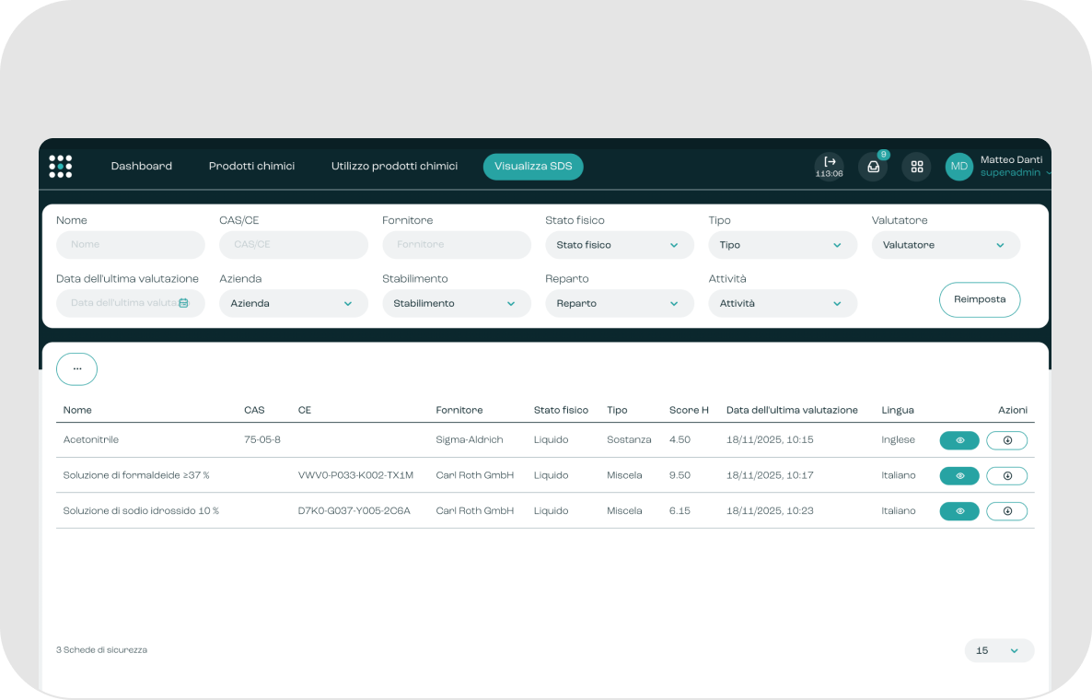View Soluzione di formaldeide SDS eye button

tap(959, 475)
